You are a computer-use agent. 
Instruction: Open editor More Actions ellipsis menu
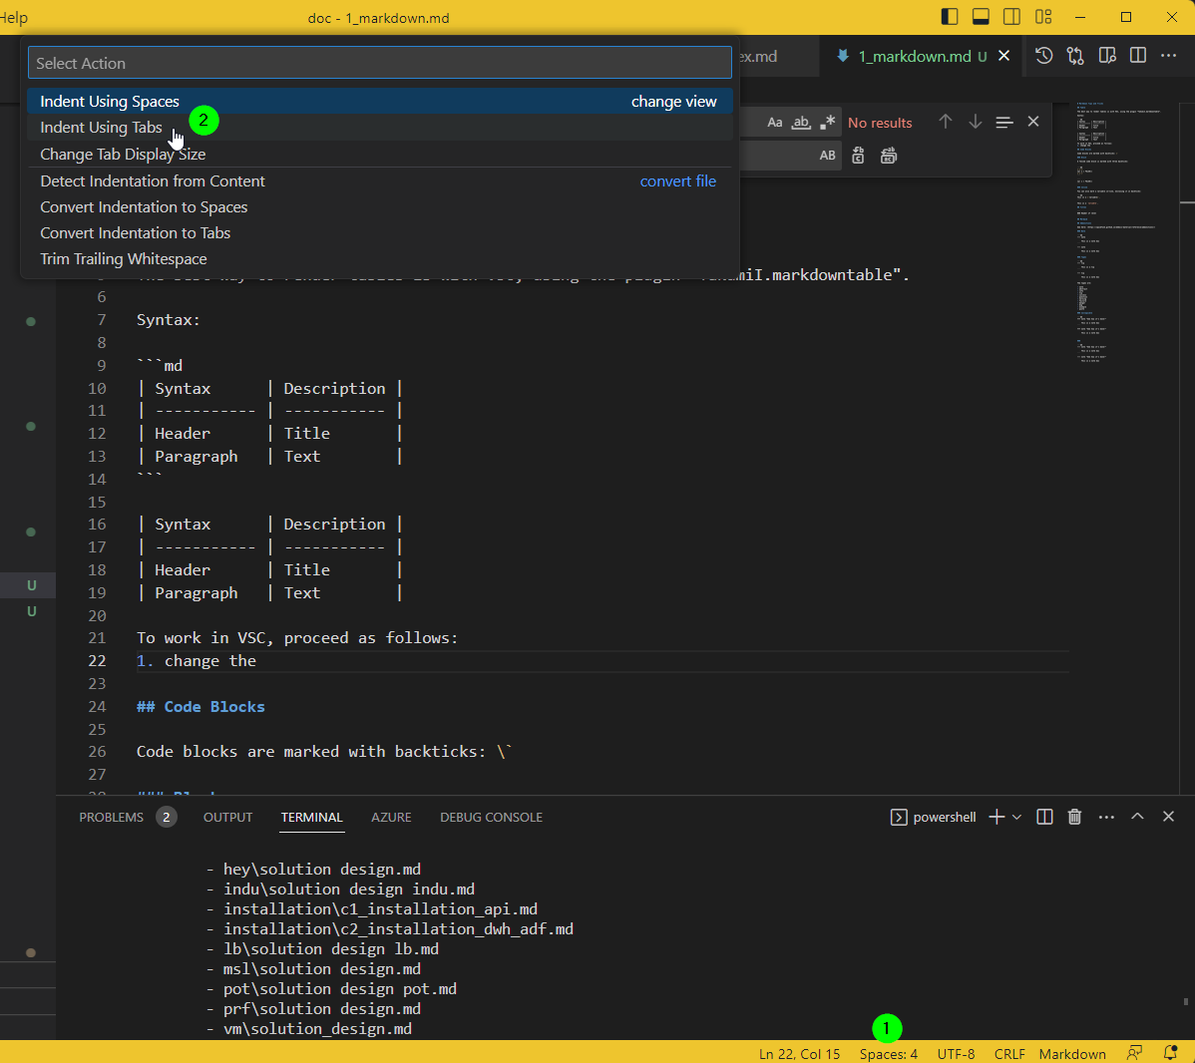1168,56
